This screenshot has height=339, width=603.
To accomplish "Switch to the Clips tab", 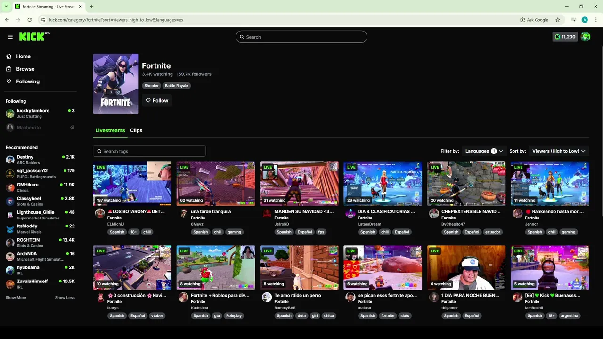I will 136,130.
